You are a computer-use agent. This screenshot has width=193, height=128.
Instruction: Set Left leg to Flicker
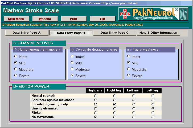(x=153, y=113)
